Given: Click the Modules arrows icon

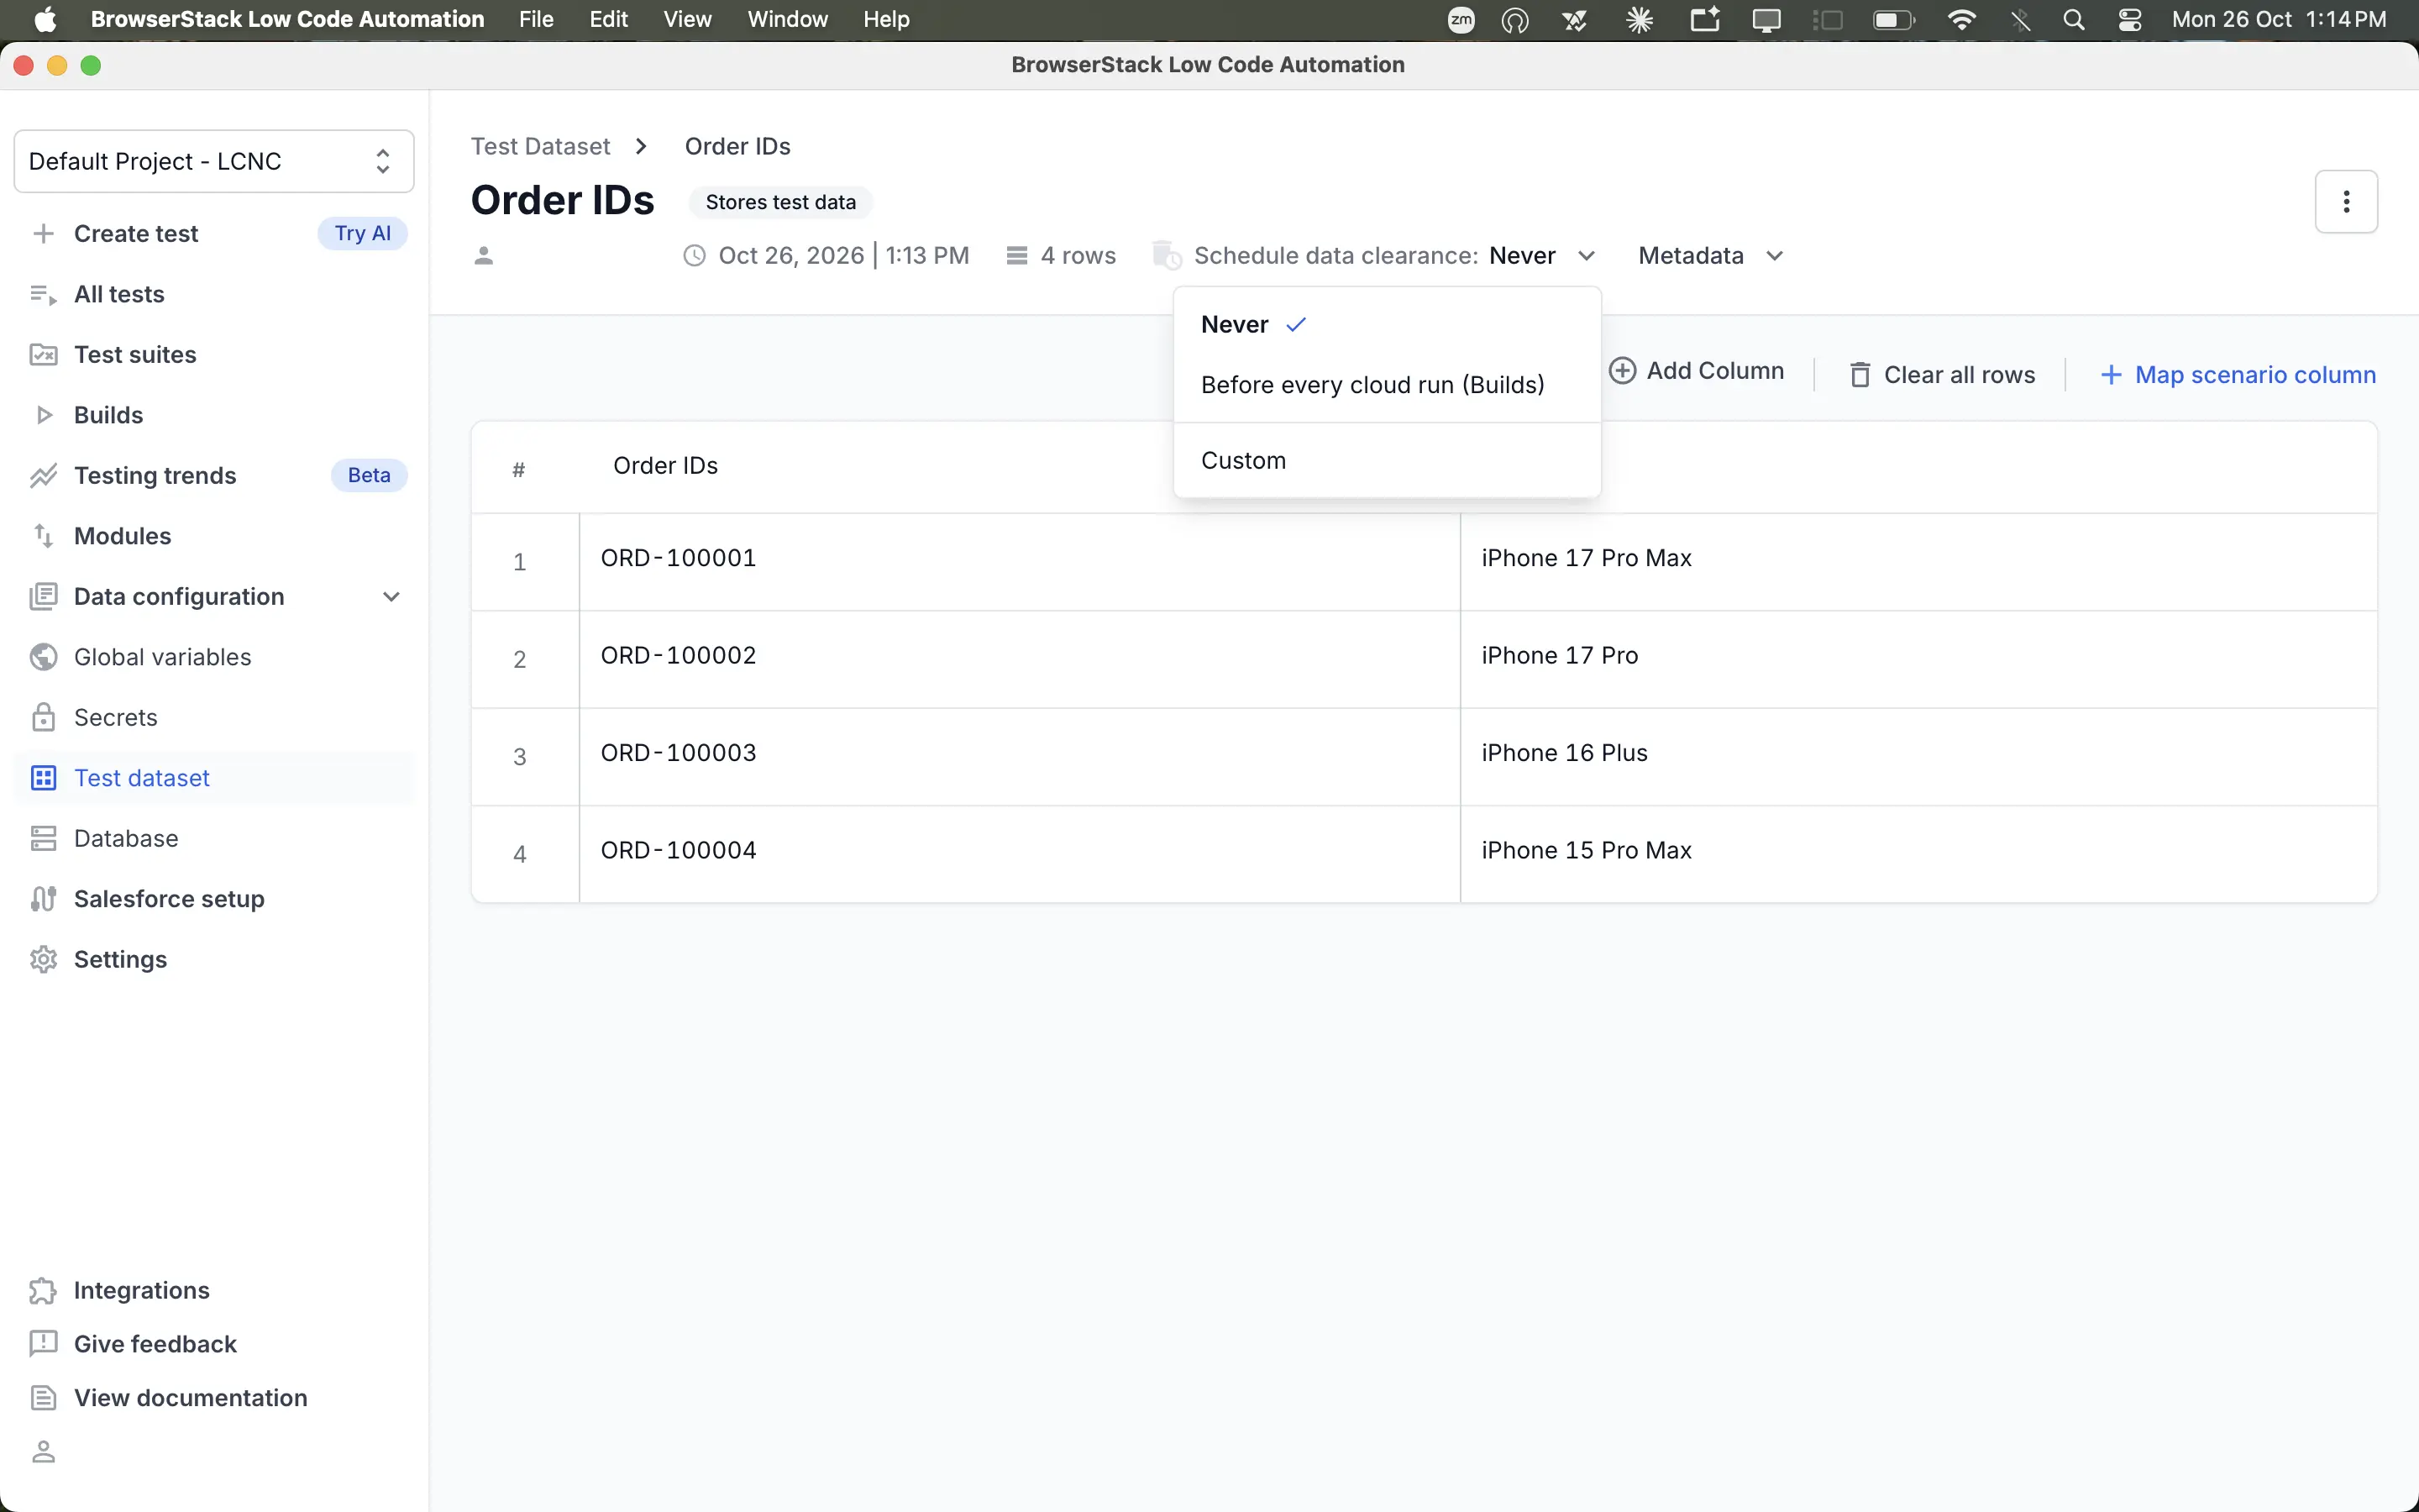Looking at the screenshot, I should [43, 536].
